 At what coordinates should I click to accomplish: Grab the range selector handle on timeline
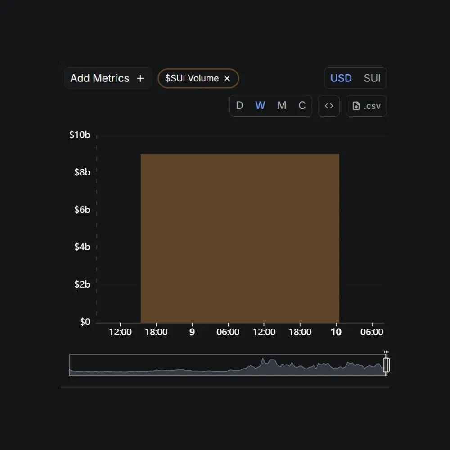click(386, 364)
